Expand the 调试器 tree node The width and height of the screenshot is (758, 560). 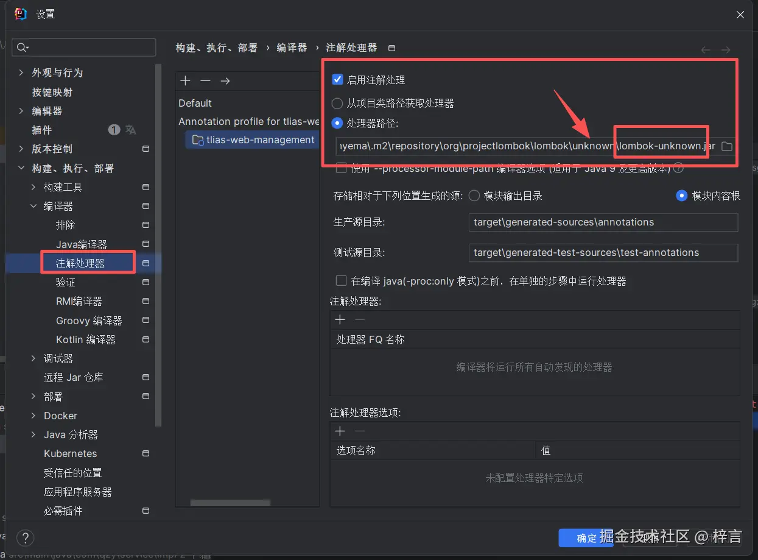click(x=33, y=358)
